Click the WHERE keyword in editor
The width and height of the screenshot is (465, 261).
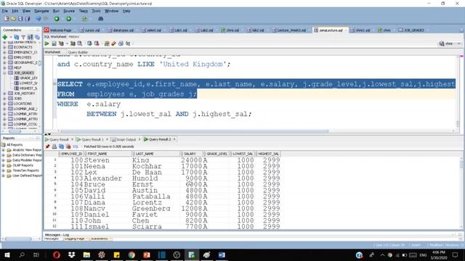click(68, 104)
